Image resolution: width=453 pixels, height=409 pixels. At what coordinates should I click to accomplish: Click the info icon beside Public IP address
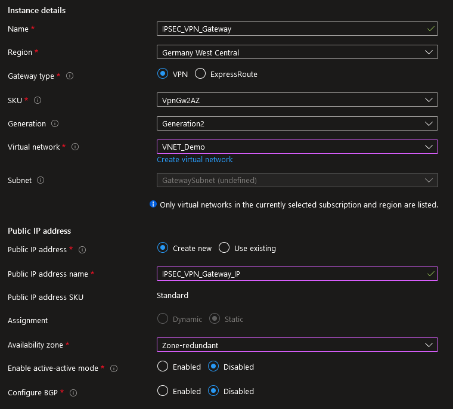pos(82,250)
